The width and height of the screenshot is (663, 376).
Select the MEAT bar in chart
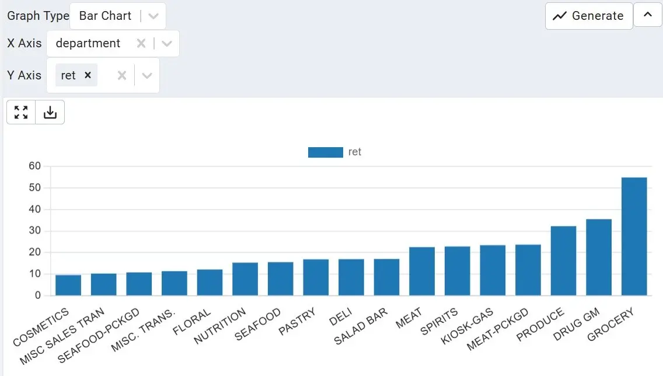[422, 271]
